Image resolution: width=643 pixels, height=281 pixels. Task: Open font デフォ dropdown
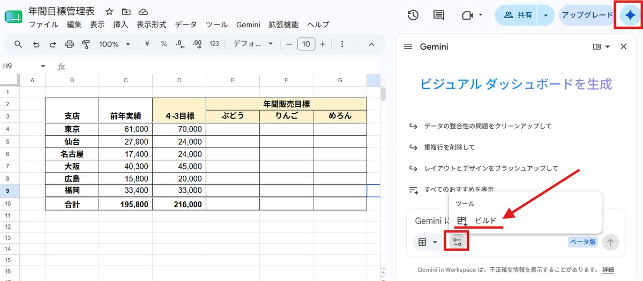(x=253, y=44)
